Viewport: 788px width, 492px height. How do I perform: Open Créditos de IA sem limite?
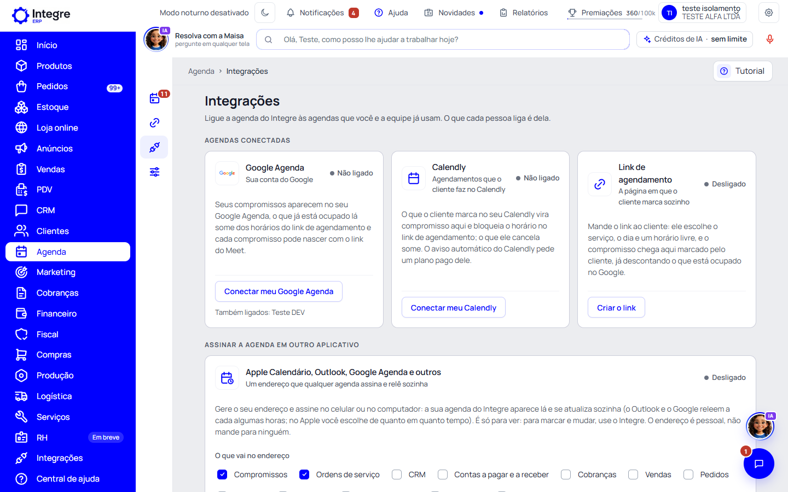point(695,39)
